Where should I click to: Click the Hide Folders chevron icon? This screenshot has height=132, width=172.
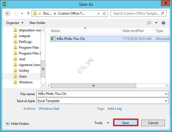[7, 123]
